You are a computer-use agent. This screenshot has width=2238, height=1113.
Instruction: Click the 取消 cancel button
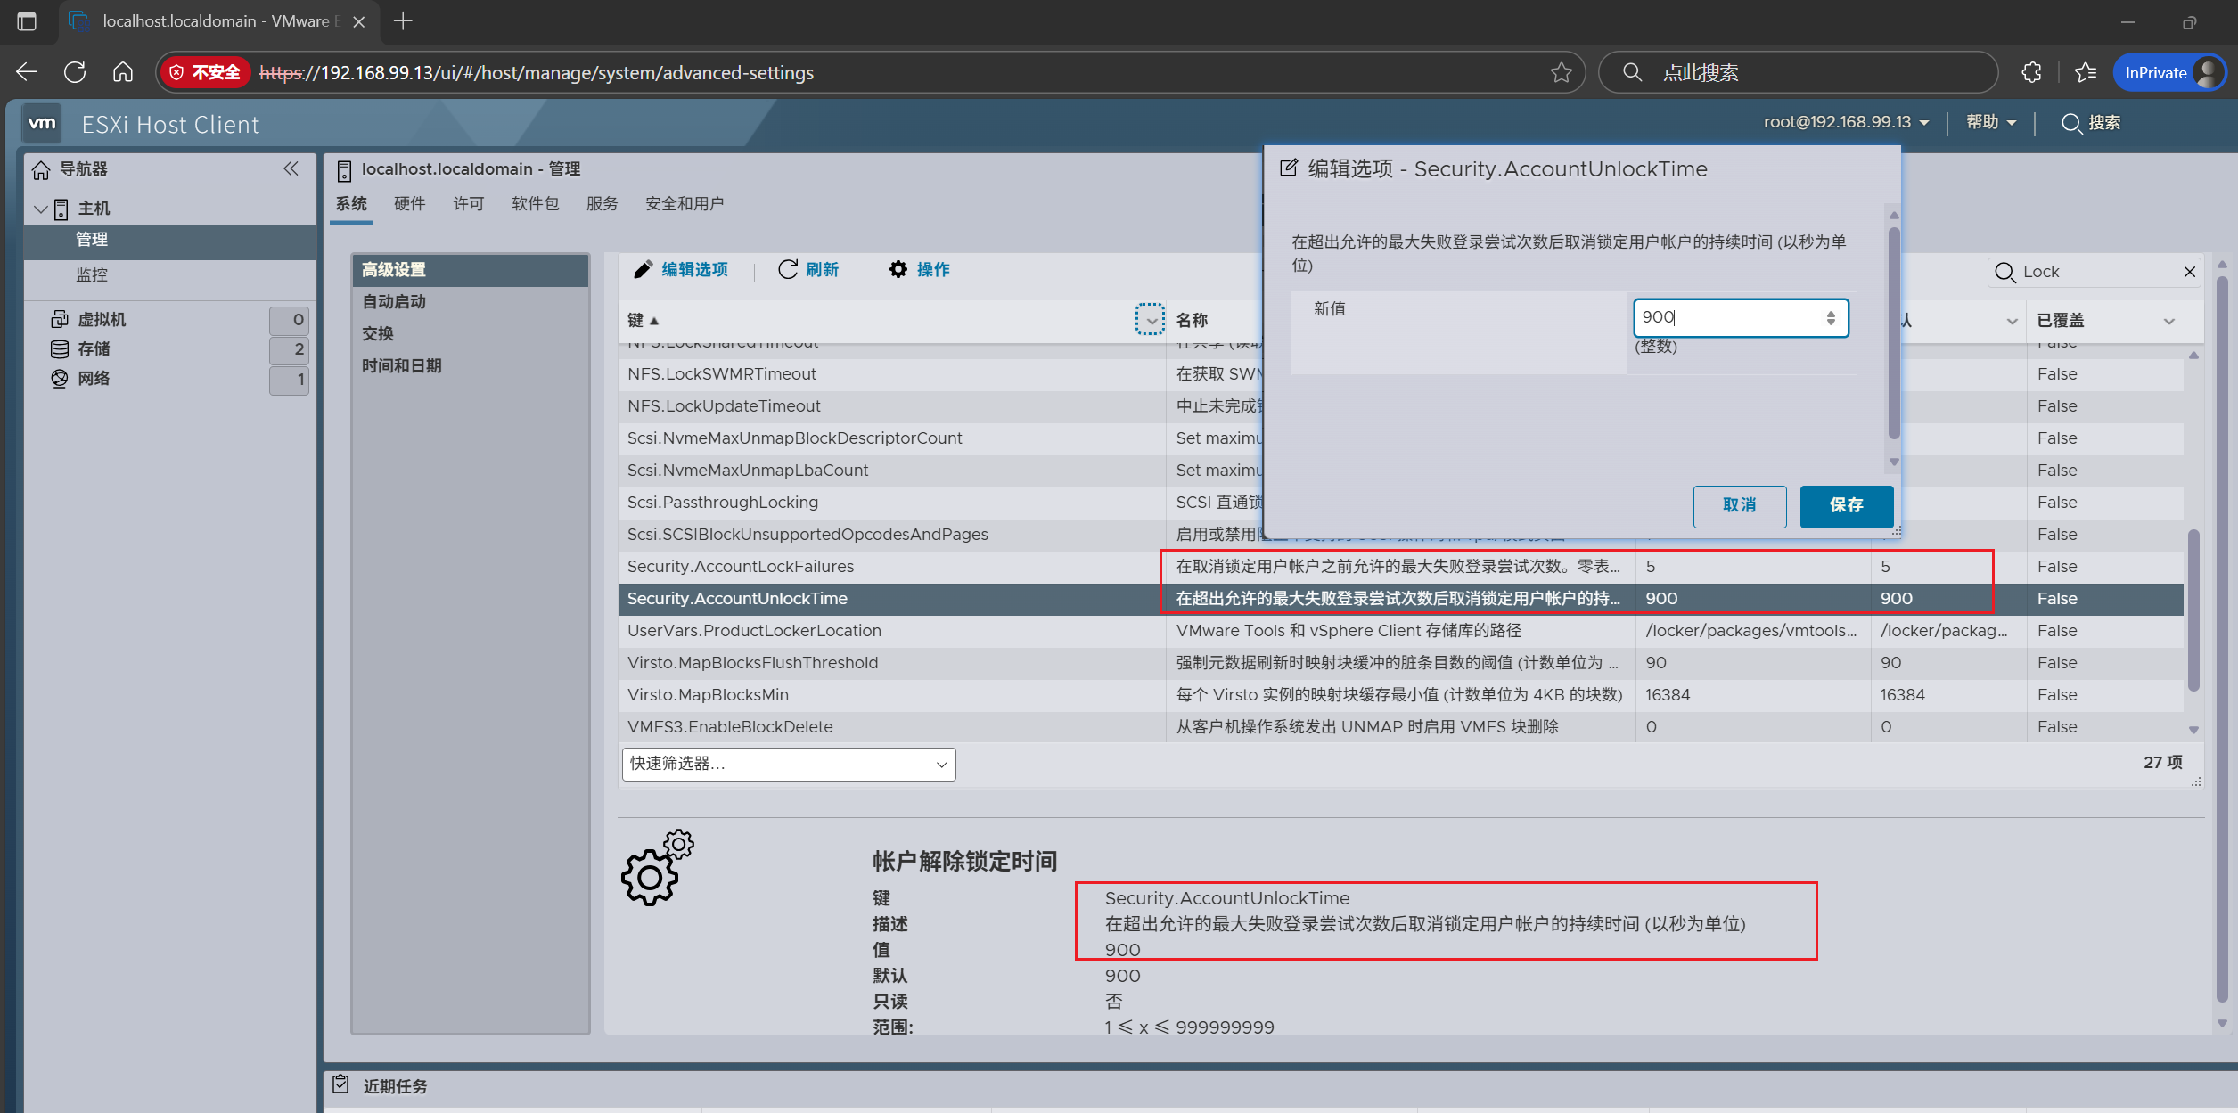click(x=1739, y=506)
